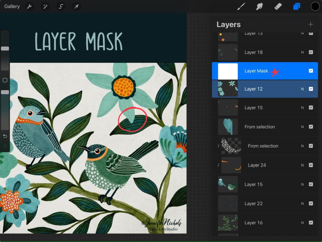Add a new layer with plus

(310, 24)
